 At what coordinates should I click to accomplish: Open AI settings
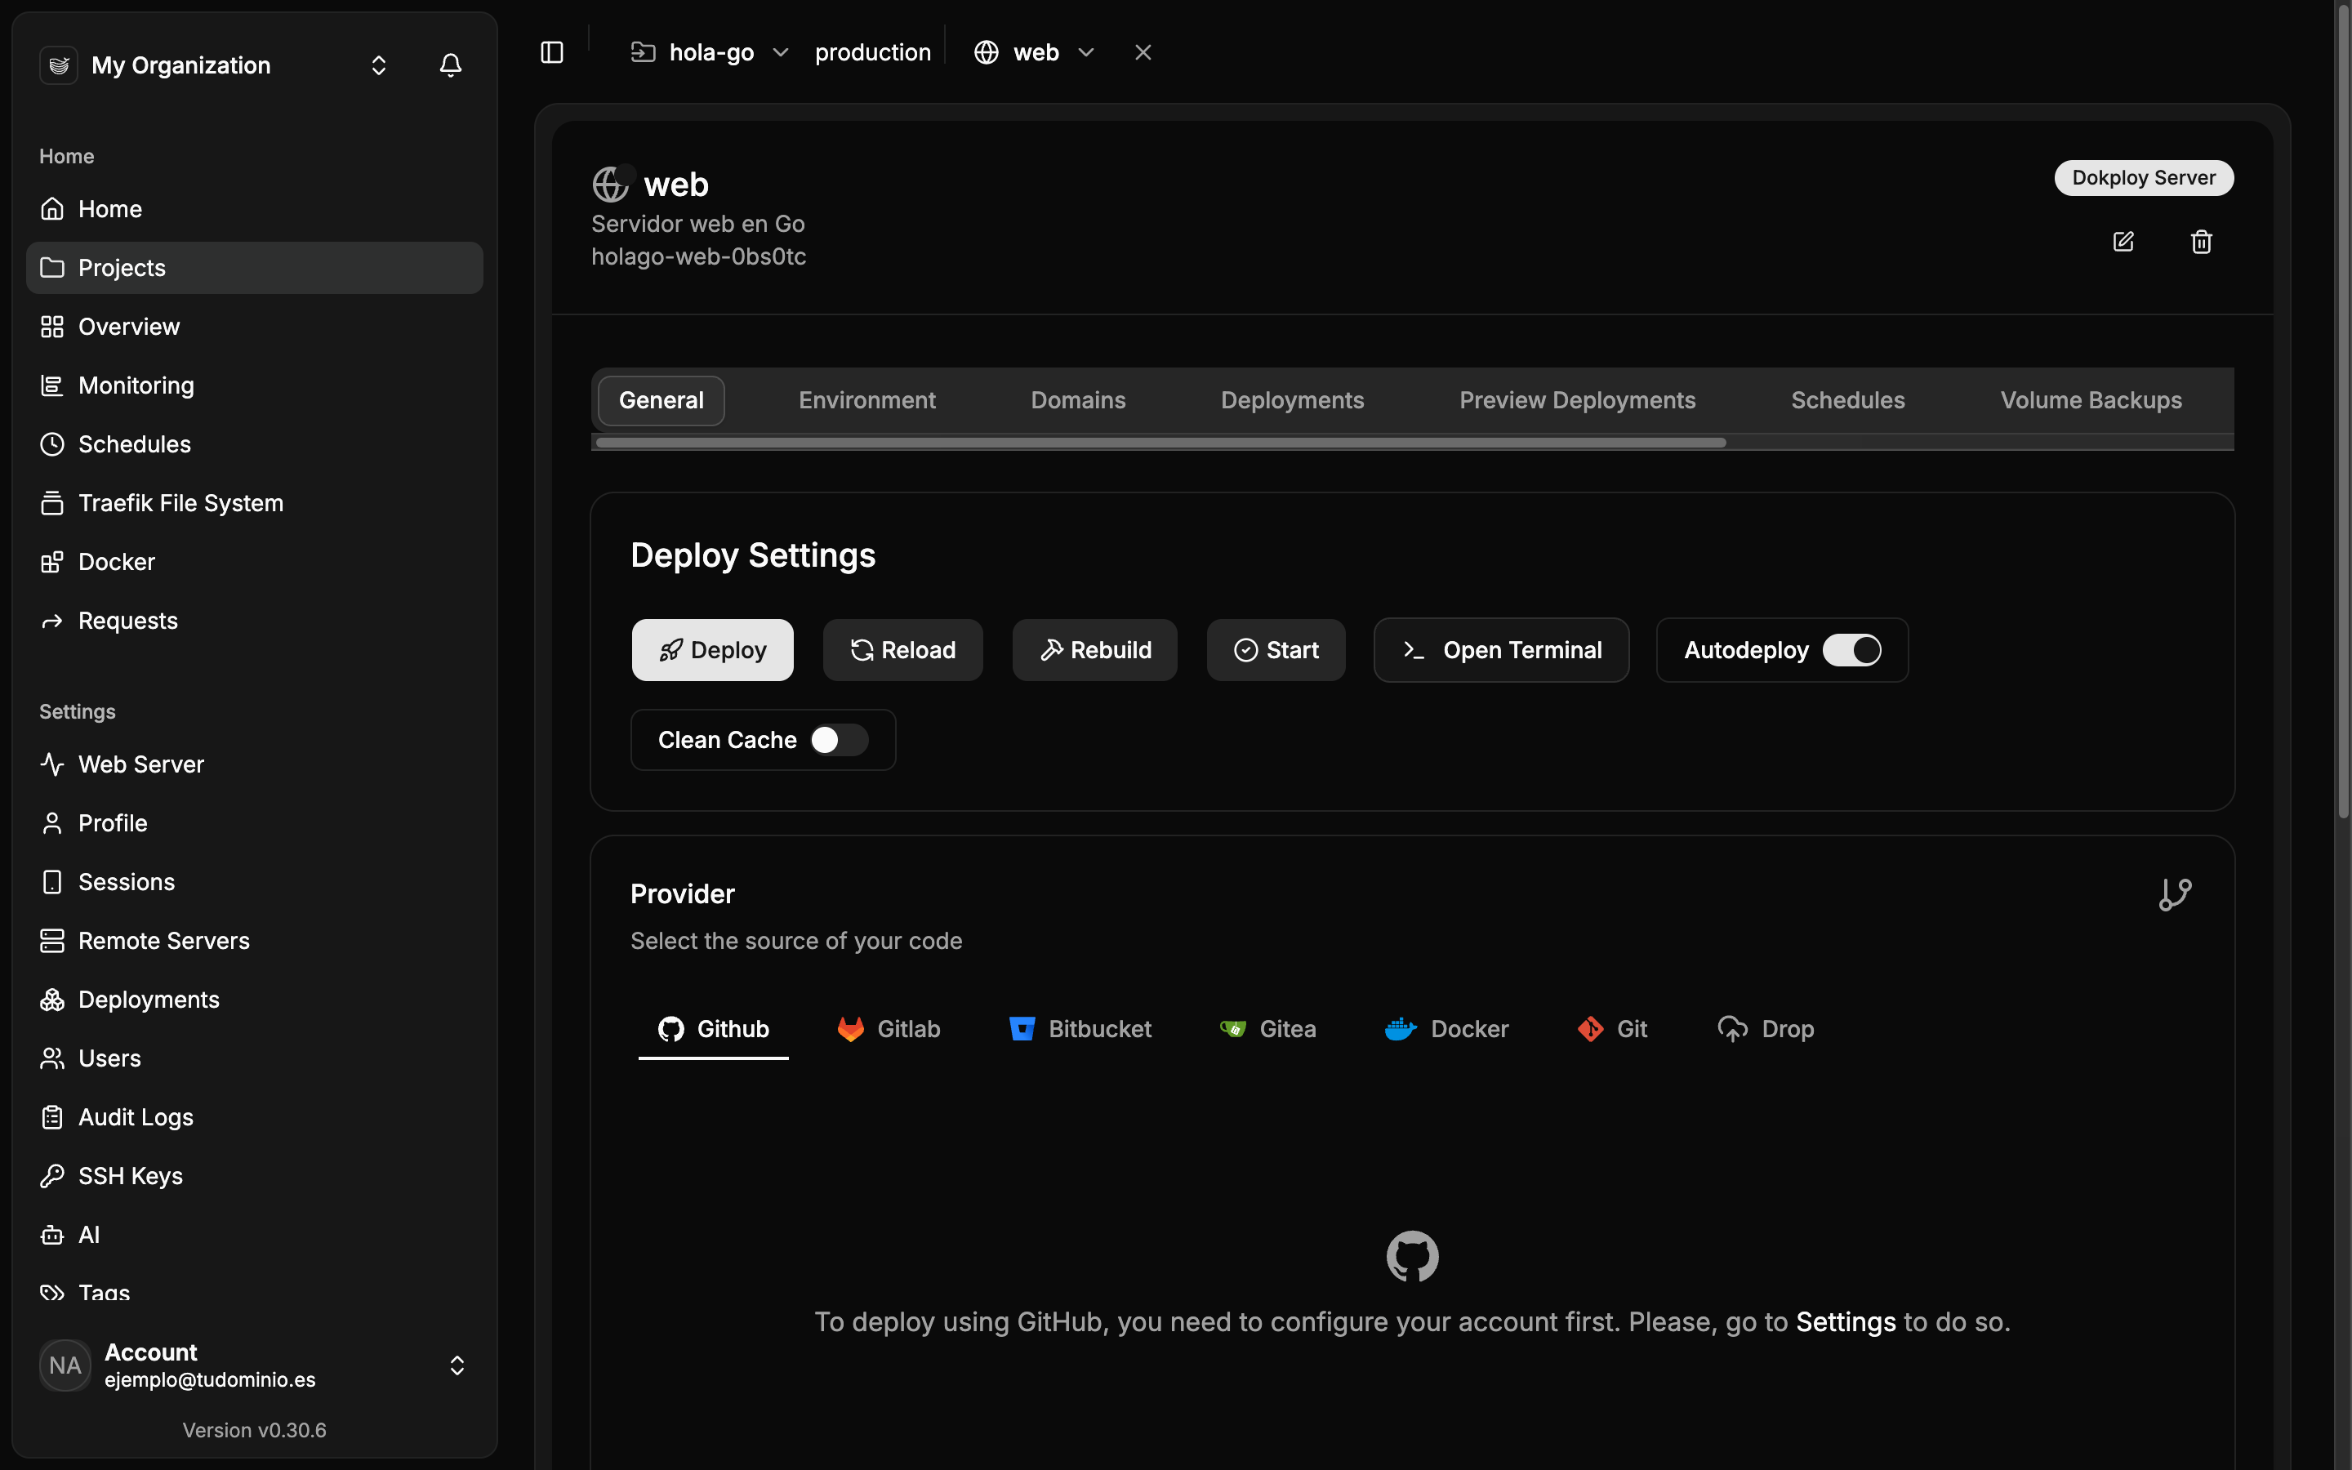coord(255,1235)
